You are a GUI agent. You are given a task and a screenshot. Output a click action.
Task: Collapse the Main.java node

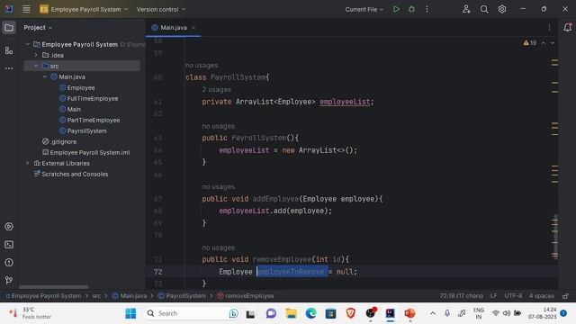[45, 76]
